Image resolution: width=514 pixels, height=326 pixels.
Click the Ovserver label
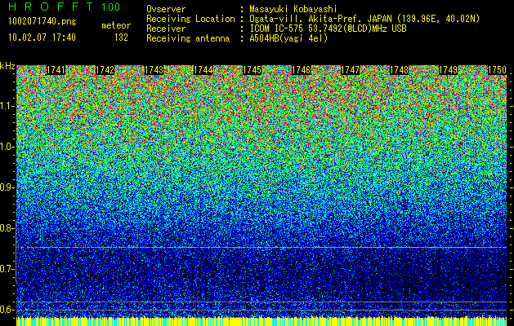[x=166, y=9]
